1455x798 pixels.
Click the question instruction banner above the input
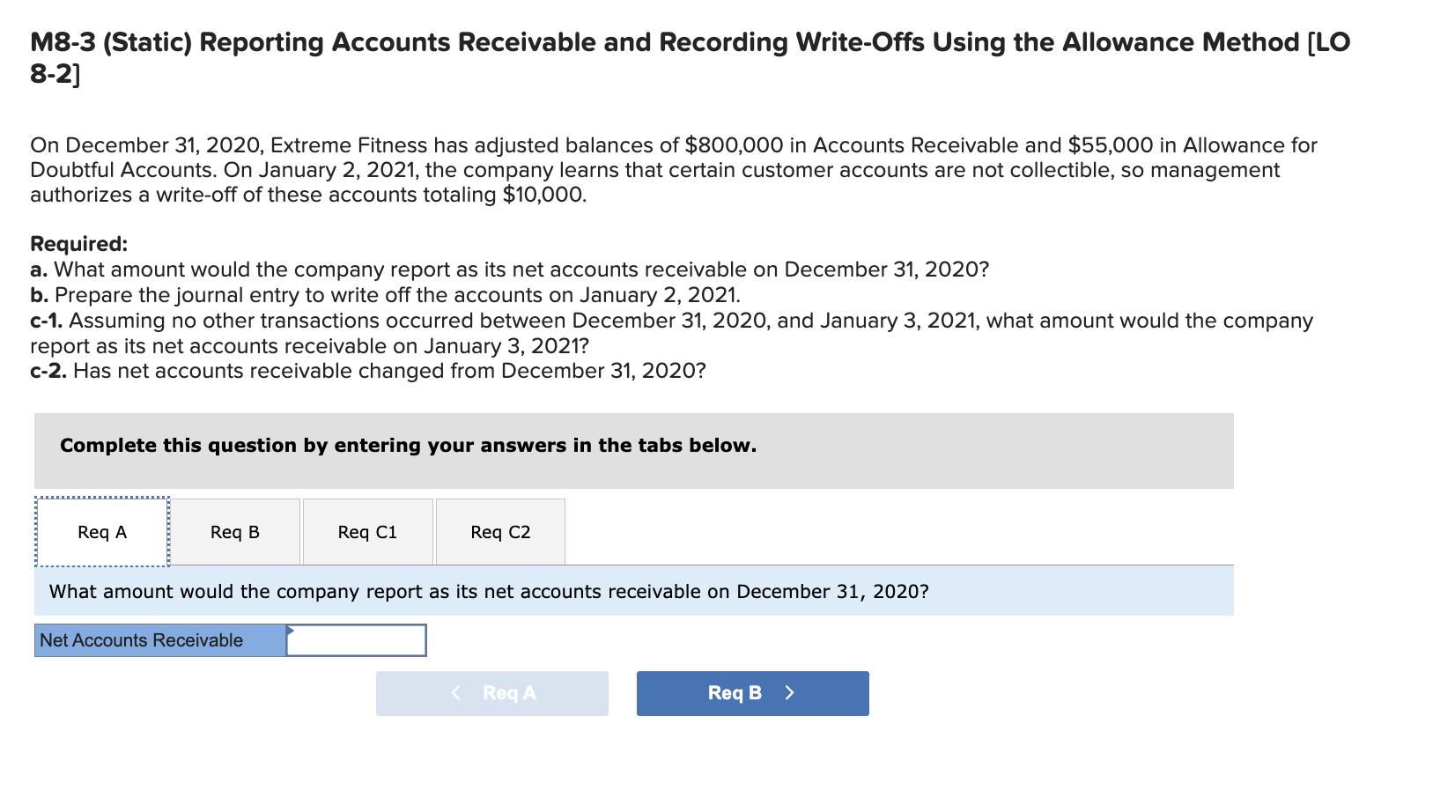click(489, 591)
